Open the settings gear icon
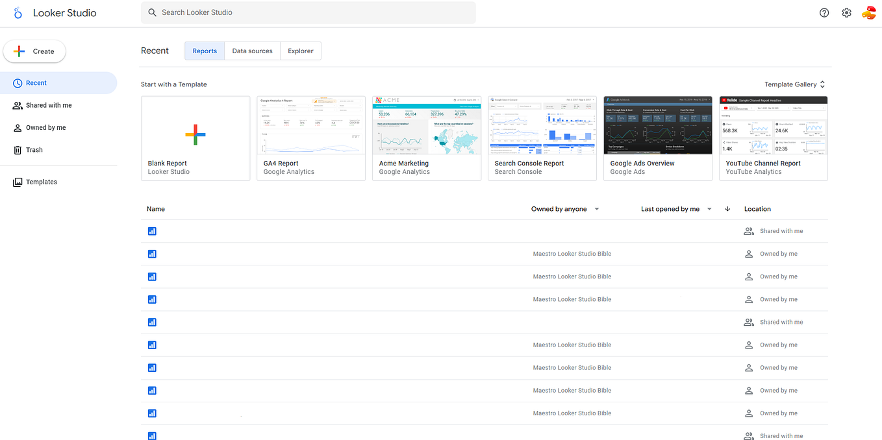The width and height of the screenshot is (882, 440). pyautogui.click(x=846, y=12)
